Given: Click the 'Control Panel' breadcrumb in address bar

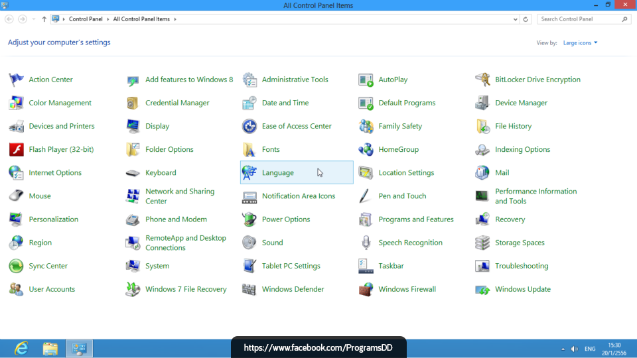Looking at the screenshot, I should (x=86, y=19).
